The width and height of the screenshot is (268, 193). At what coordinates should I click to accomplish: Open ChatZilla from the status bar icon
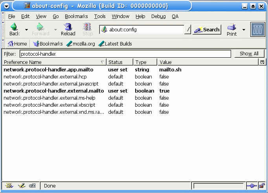32,186
